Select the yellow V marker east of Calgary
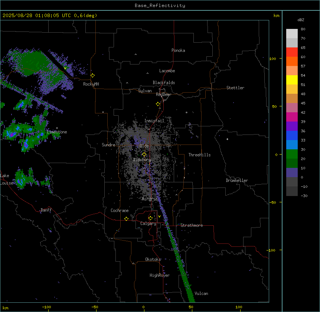 click(159, 216)
